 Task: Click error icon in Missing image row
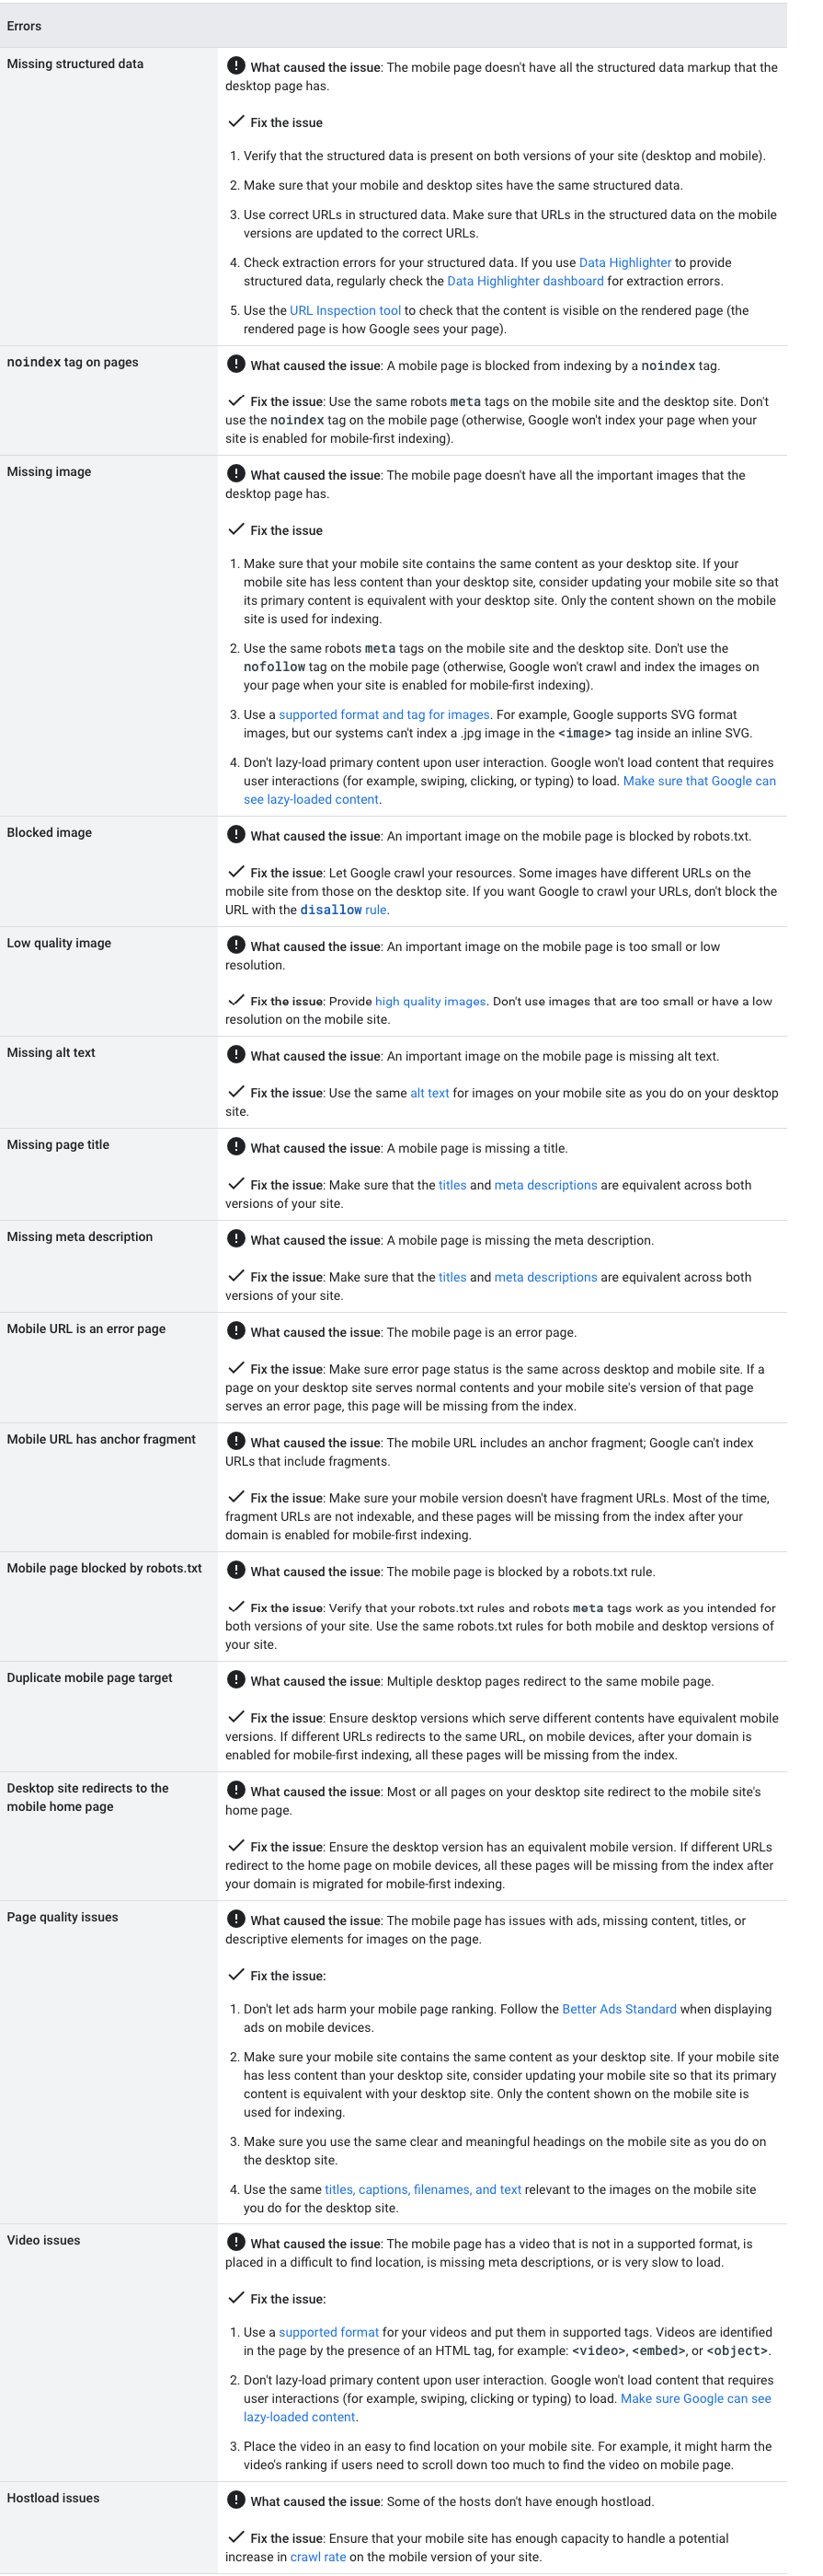click(x=235, y=473)
